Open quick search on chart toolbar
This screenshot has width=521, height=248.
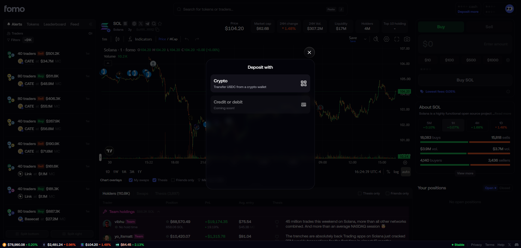[x=376, y=39]
